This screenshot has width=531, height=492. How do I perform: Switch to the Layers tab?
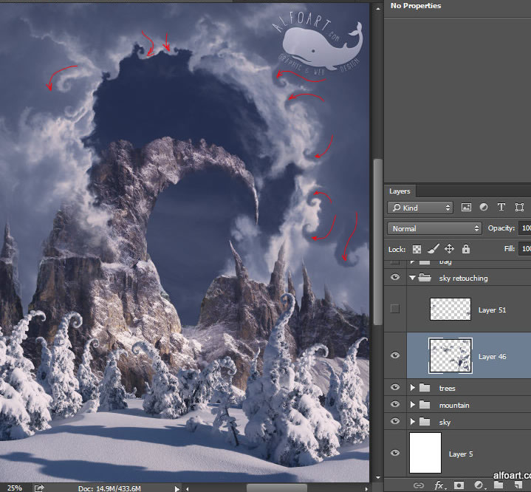(x=400, y=191)
